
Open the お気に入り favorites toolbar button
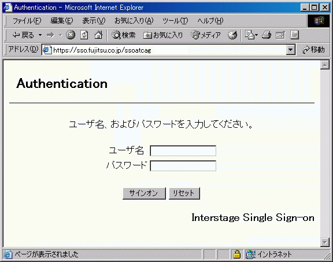(163, 35)
